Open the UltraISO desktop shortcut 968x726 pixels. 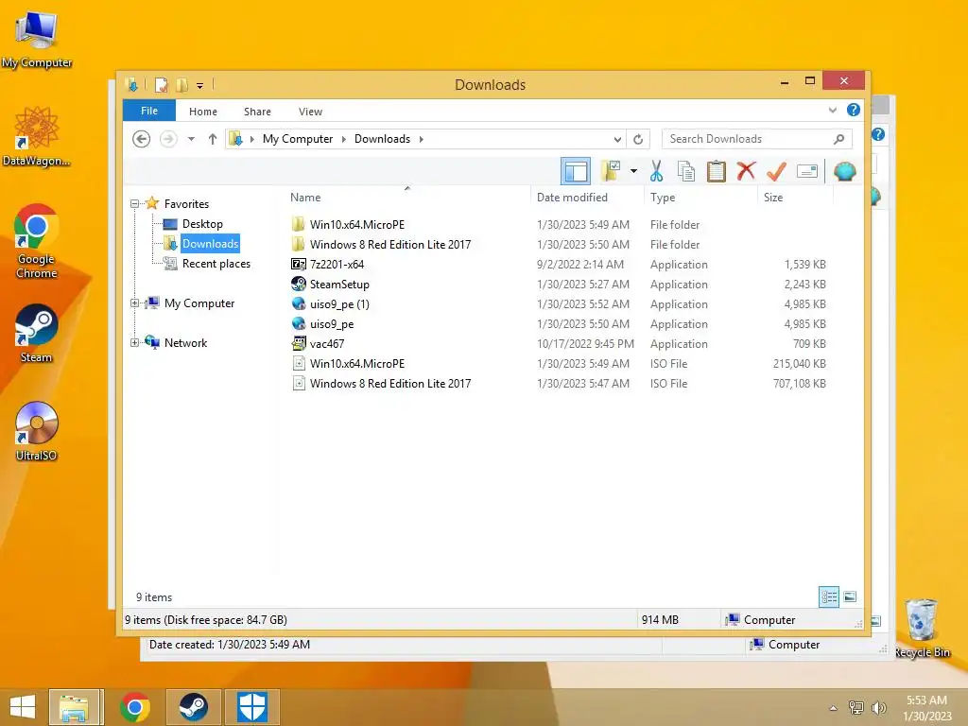point(37,431)
